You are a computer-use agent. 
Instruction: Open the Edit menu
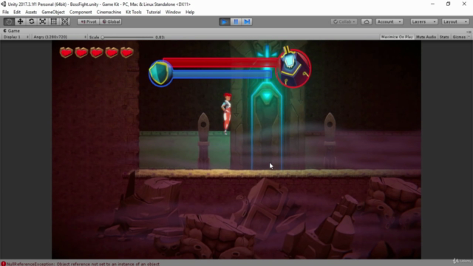point(17,12)
